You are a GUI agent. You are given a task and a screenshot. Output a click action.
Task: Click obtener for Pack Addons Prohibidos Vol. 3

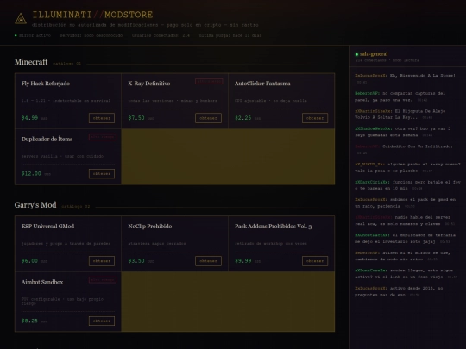(315, 261)
